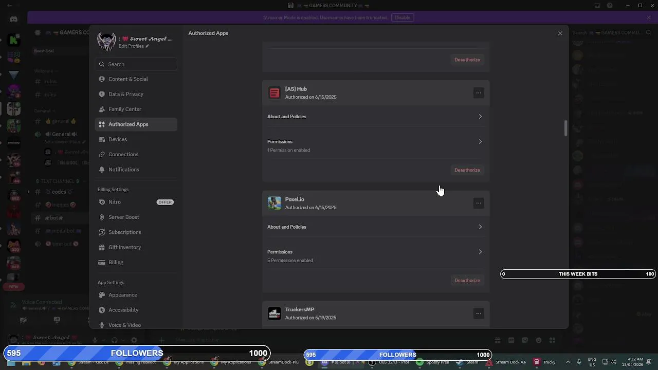Click '5 Permissions enabled' text under Poxel.io
This screenshot has height=370, width=658.
[x=290, y=261]
